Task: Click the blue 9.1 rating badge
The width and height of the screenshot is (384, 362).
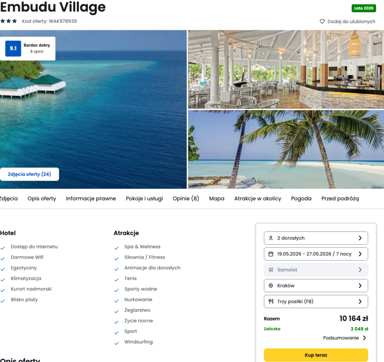Action: [13, 49]
